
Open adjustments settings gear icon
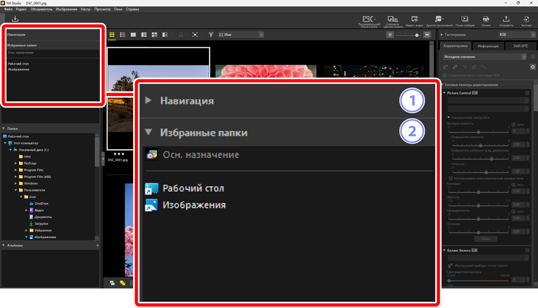[533, 67]
